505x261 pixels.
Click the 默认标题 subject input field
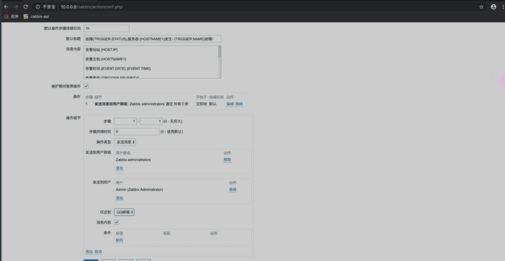(152, 39)
